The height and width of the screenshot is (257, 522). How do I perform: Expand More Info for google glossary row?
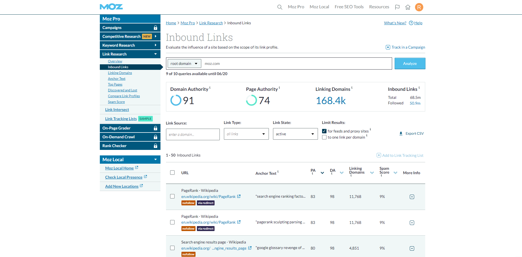pos(412,248)
